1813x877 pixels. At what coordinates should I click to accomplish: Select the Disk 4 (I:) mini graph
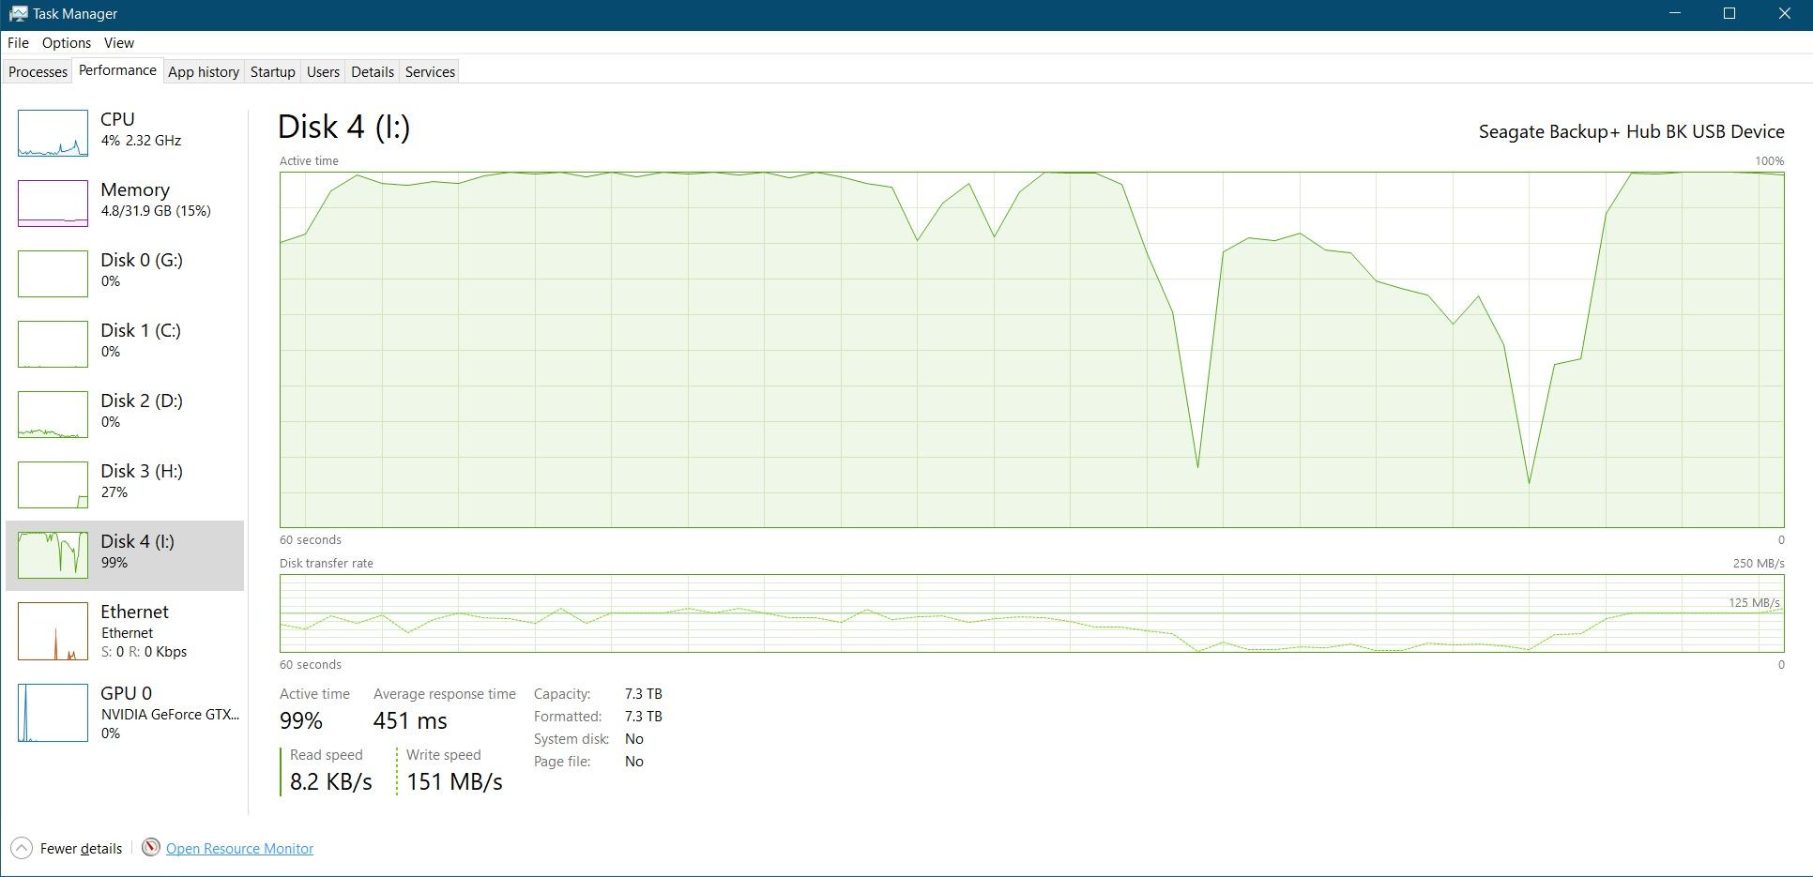(x=53, y=554)
